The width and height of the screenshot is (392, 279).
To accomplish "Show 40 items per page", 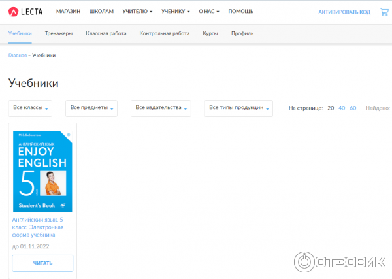I will click(342, 108).
